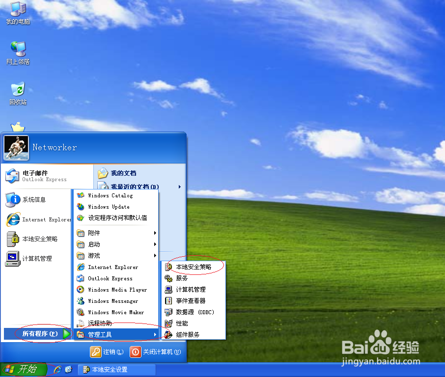
Task: Launch Outlook Express from quick launch bar
Action: [x=68, y=369]
